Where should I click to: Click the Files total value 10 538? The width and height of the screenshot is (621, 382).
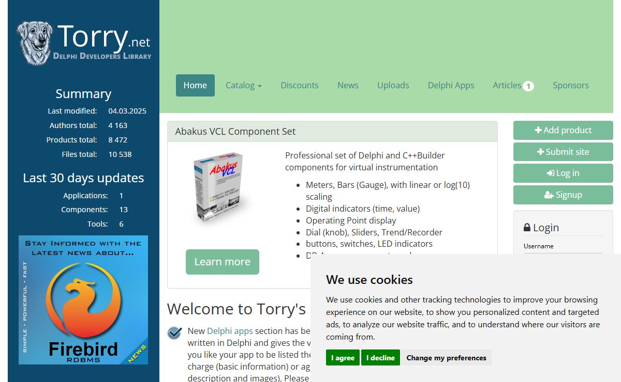[x=120, y=154]
